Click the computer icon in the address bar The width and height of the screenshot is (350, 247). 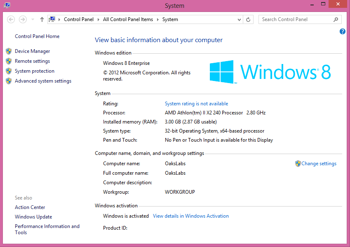52,19
